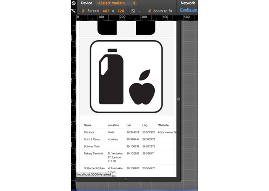
Task: Select the Bobiras Cafe cell
Action: tap(92, 146)
